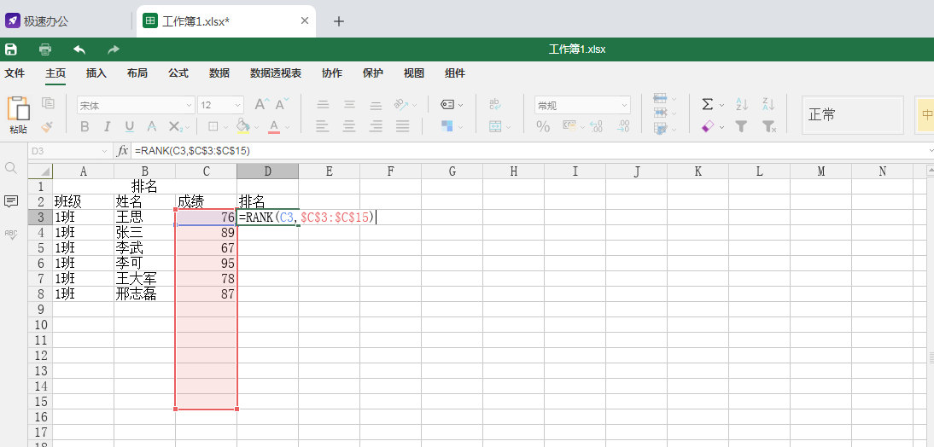Click the search magnifier in left sidebar
This screenshot has height=447, width=934.
pyautogui.click(x=11, y=168)
